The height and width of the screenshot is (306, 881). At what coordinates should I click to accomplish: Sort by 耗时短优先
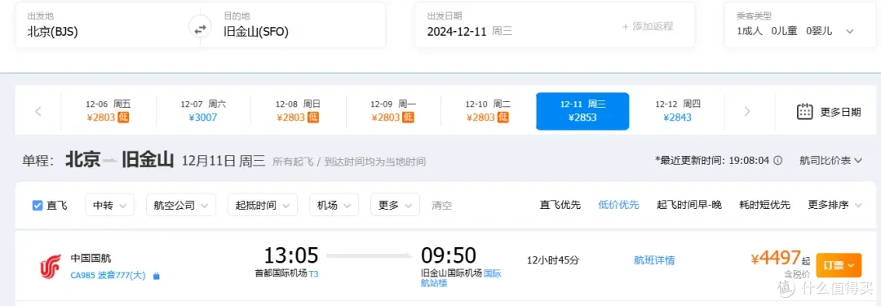pos(764,205)
